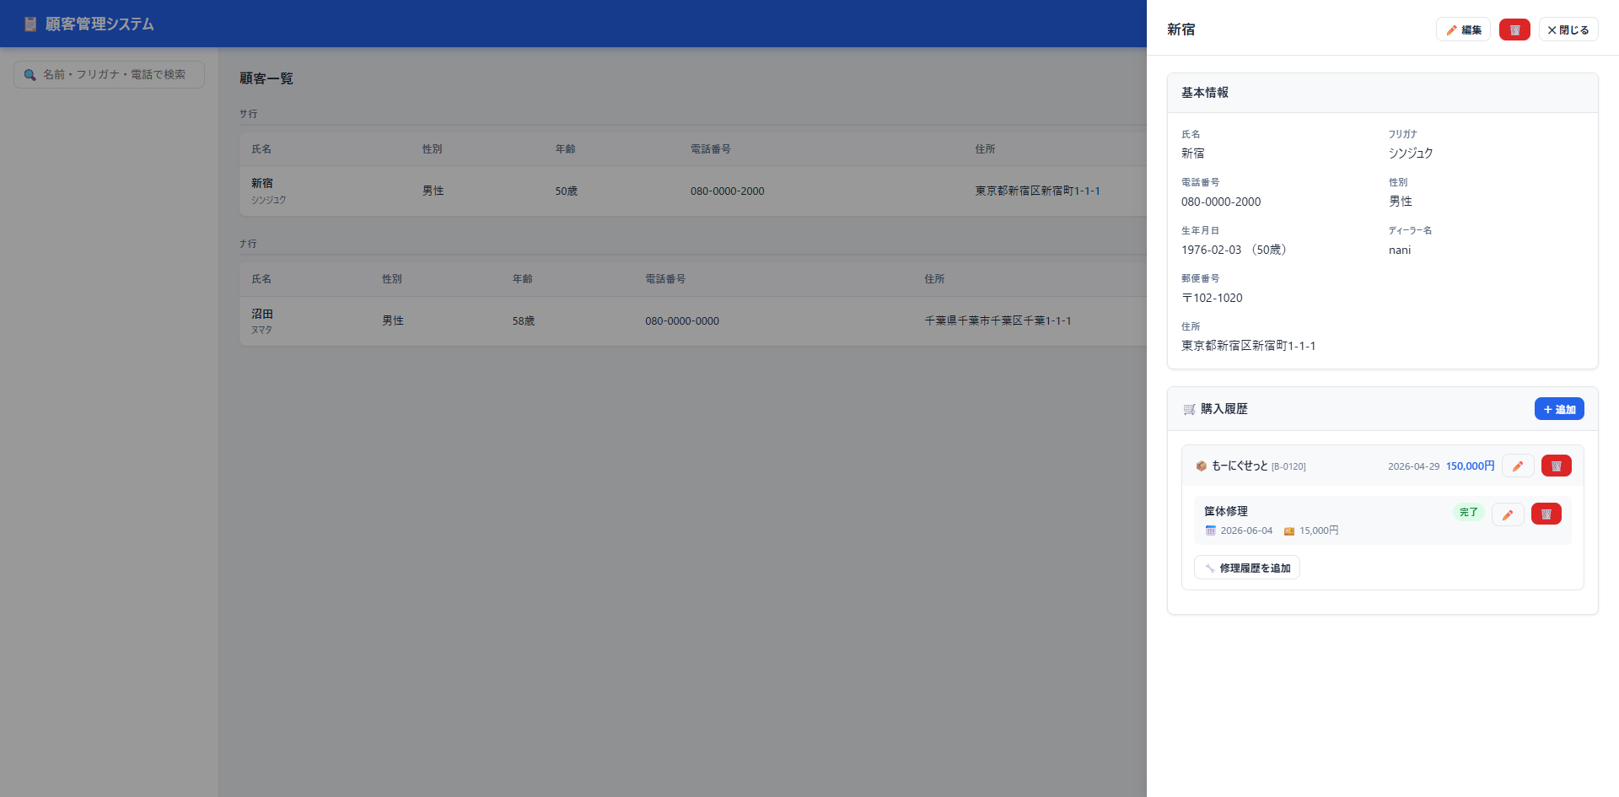Click the [B-0120] product code
This screenshot has height=797, width=1619.
1288,466
